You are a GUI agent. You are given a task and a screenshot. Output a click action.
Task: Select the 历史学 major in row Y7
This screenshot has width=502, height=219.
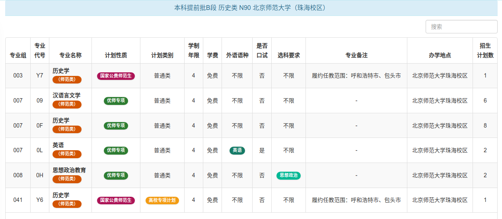click(x=61, y=70)
